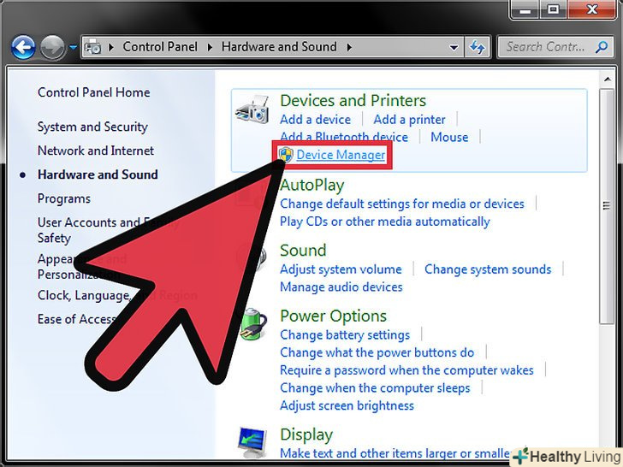Open the Power Options heading
The height and width of the screenshot is (467, 623).
pyautogui.click(x=334, y=316)
